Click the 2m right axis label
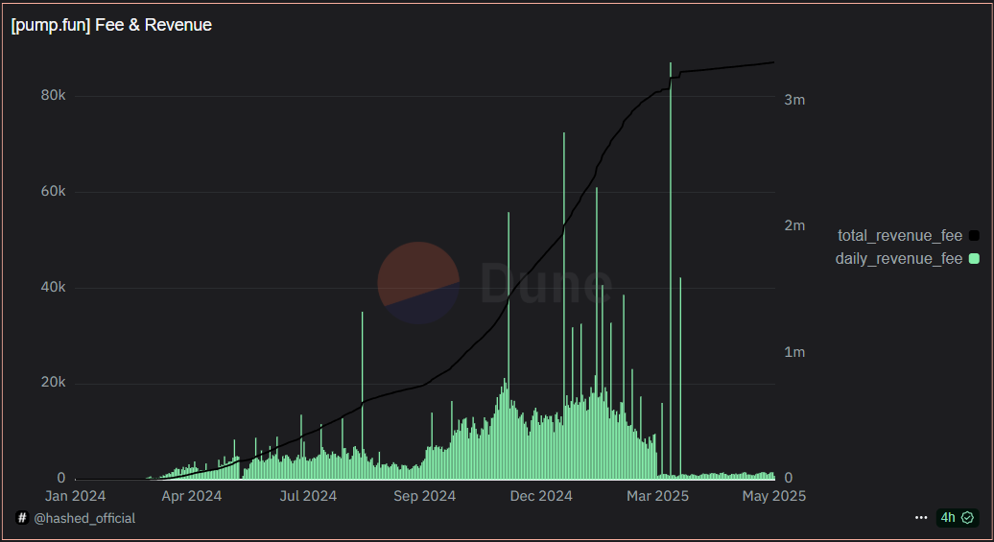The height and width of the screenshot is (542, 994). coord(794,225)
